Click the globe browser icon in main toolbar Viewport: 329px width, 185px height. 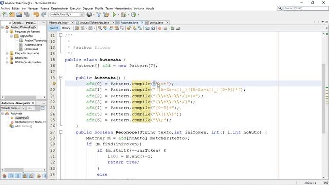click(89, 14)
